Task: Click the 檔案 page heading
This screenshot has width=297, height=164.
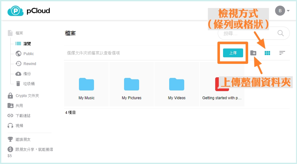Action: (x=70, y=33)
